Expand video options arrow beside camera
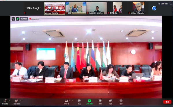173x107 pixels. (21, 101)
